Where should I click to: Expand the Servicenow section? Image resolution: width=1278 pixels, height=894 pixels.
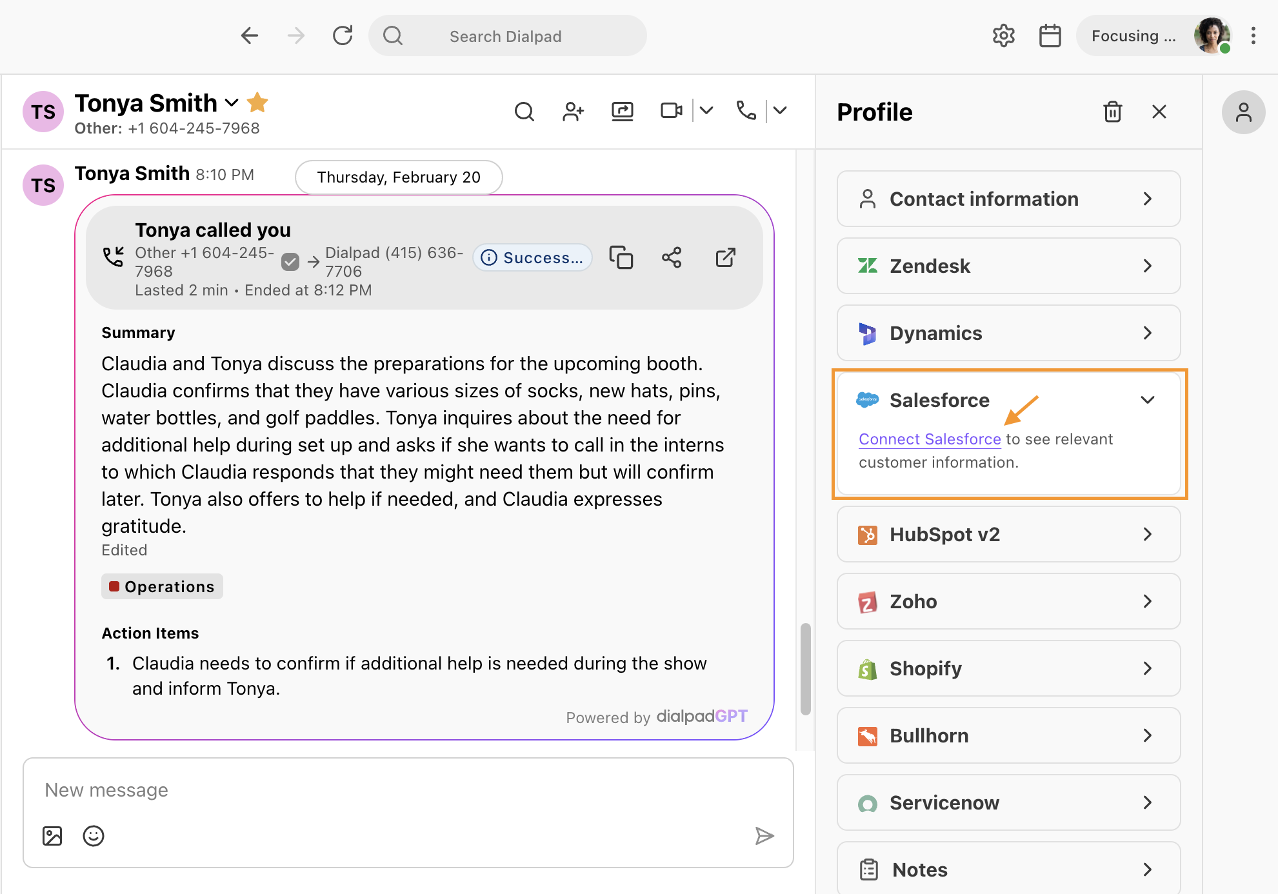[x=1008, y=802]
